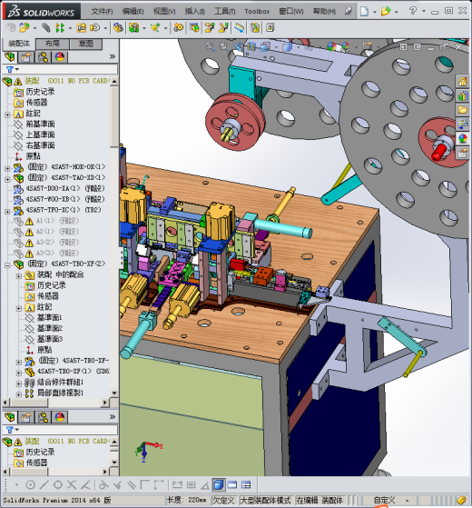
Task: Click the Exploded View icon
Action: (x=209, y=28)
